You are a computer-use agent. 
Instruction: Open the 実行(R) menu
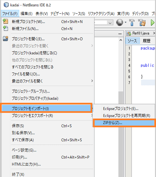pyautogui.click(x=123, y=14)
